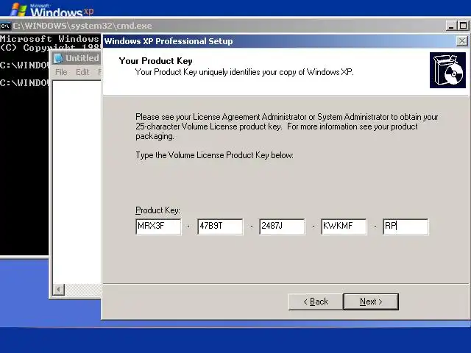
Task: Click the 'Product Key:' label
Action: click(x=157, y=210)
